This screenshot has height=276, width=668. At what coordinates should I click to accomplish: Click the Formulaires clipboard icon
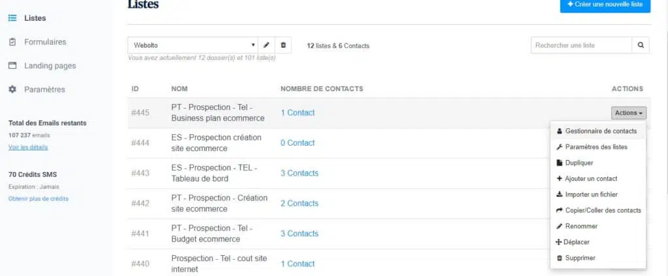pyautogui.click(x=12, y=42)
